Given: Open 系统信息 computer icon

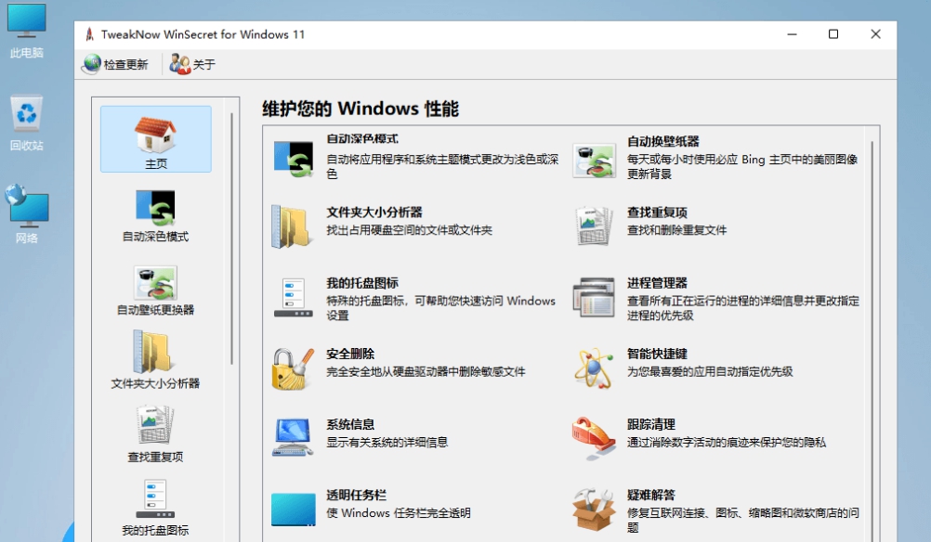Looking at the screenshot, I should (294, 438).
